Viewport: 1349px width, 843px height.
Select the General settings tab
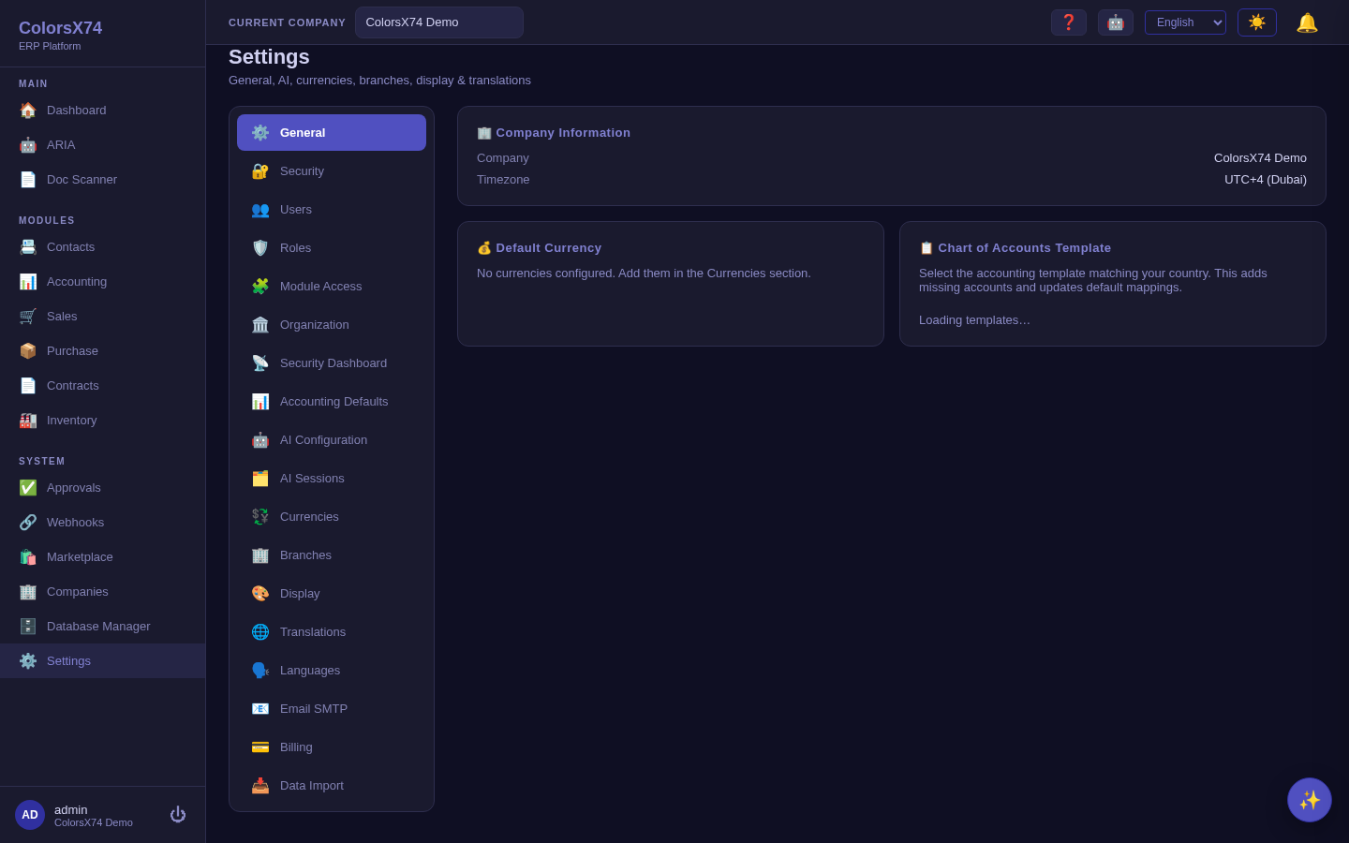(332, 133)
